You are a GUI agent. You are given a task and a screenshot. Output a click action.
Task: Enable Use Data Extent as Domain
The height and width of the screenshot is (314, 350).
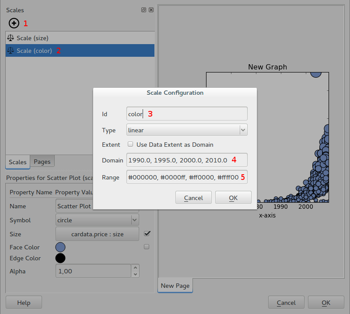point(130,145)
